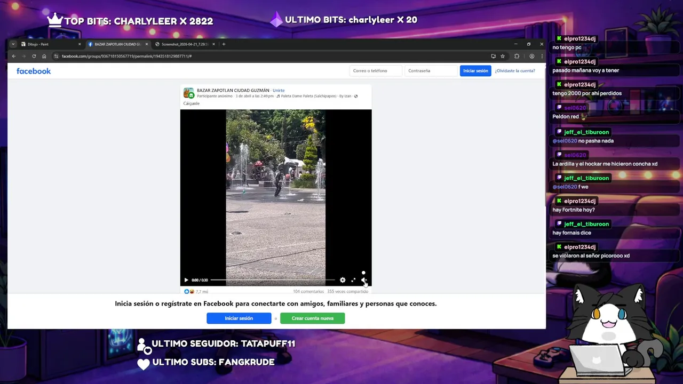Close the Screenshot tab

(x=213, y=44)
